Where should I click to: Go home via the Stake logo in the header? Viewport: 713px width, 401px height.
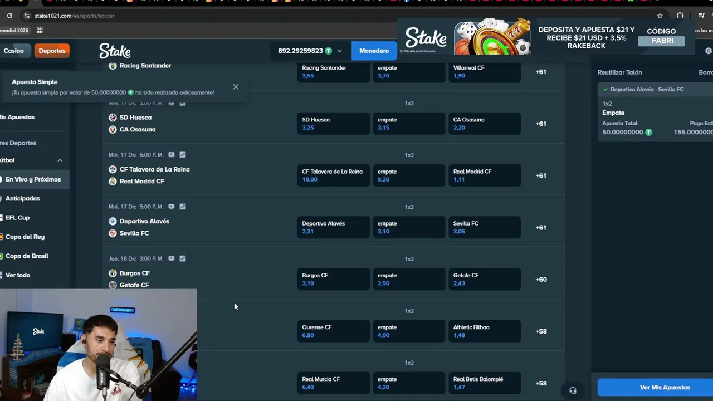coord(115,51)
